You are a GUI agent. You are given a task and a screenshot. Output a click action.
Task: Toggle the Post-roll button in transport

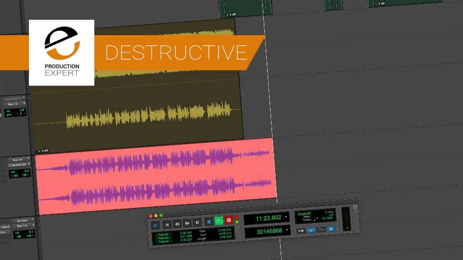pos(163,238)
